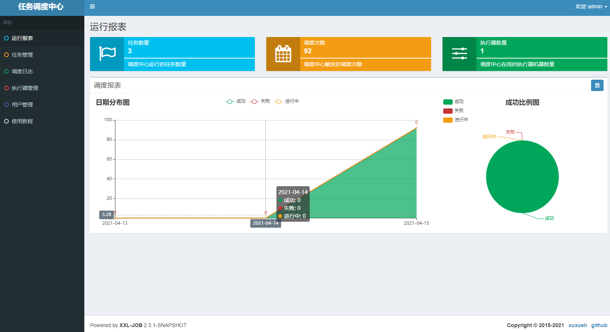Click the flag icon on 任务数量 card
Image resolution: width=610 pixels, height=332 pixels.
coord(107,54)
